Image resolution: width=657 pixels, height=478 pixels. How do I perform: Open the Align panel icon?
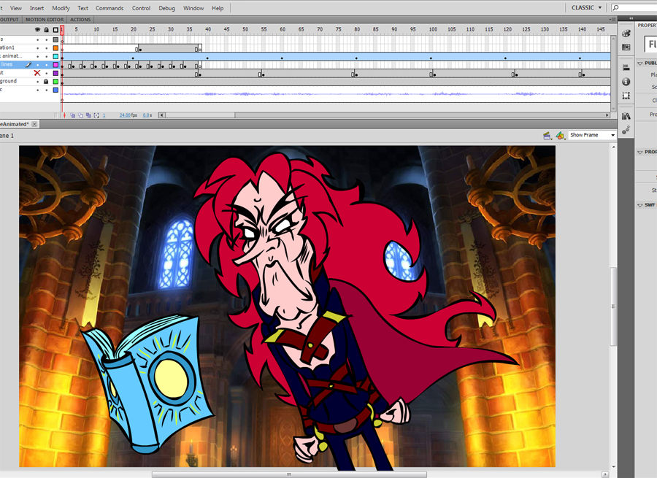coord(626,67)
